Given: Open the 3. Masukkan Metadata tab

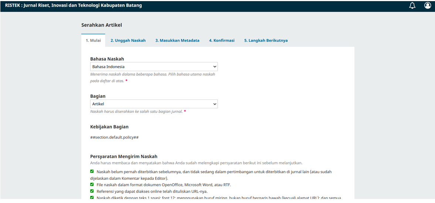Looking at the screenshot, I should click(x=177, y=41).
